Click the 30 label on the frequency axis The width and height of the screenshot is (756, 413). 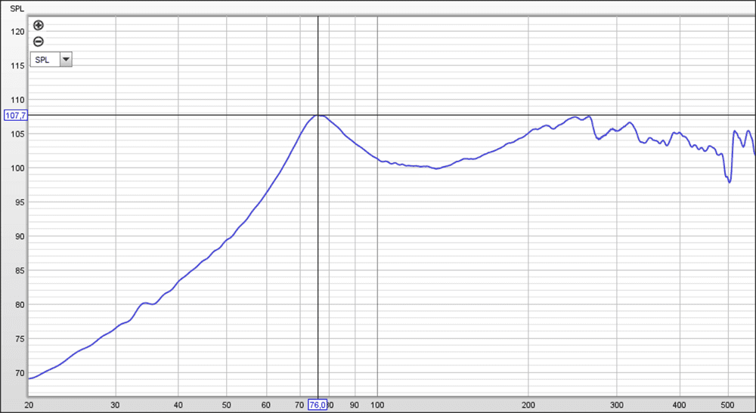115,405
